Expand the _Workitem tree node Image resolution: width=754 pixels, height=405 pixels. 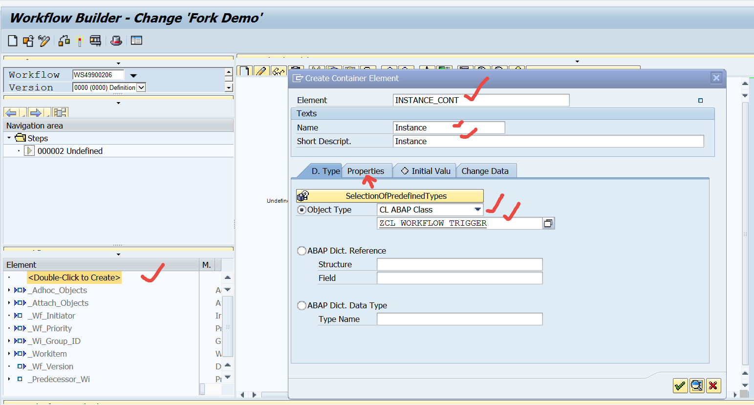pyautogui.click(x=9, y=354)
